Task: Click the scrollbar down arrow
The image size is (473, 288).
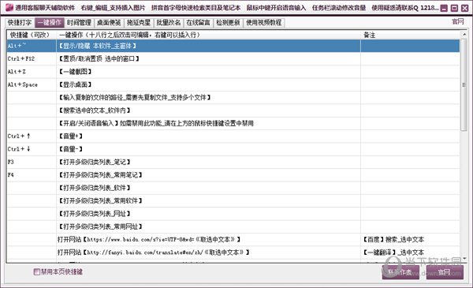Action: (x=464, y=259)
